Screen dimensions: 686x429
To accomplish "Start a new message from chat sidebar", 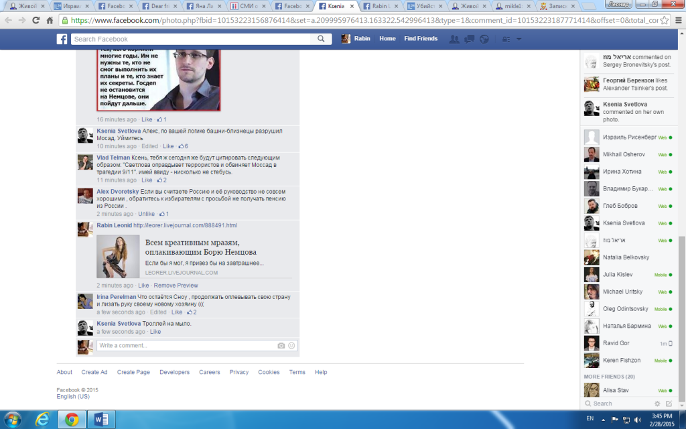I will click(669, 404).
